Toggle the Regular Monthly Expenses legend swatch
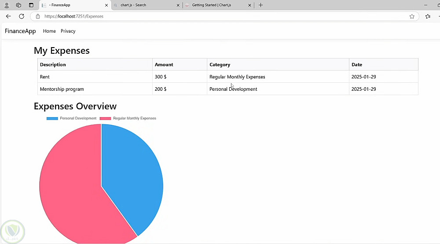Viewport: 440px width, 244px height. click(x=105, y=118)
